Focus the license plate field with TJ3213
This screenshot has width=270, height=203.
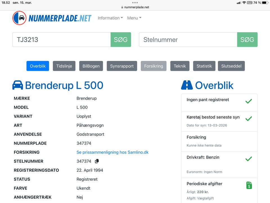pos(62,39)
